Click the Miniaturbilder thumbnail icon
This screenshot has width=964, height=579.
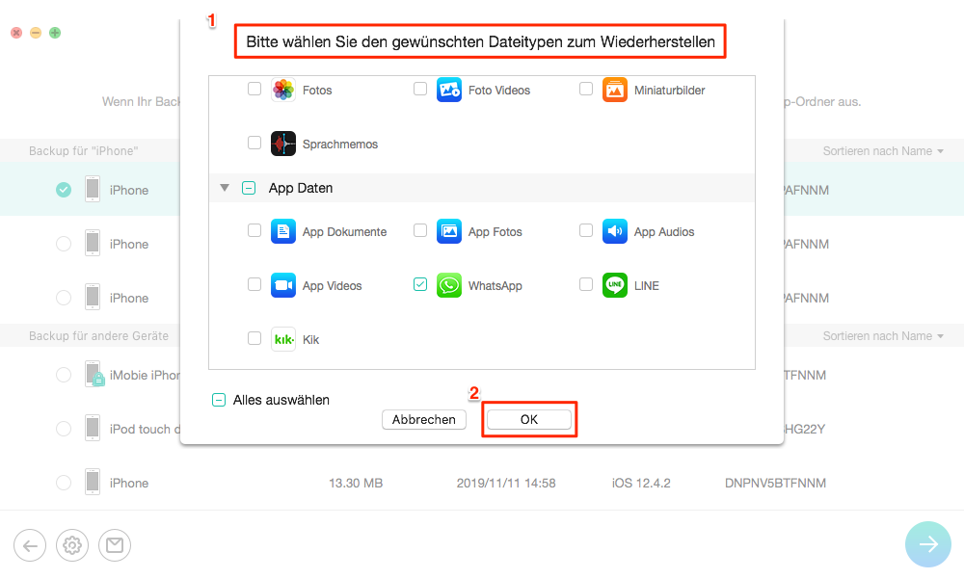(x=614, y=90)
